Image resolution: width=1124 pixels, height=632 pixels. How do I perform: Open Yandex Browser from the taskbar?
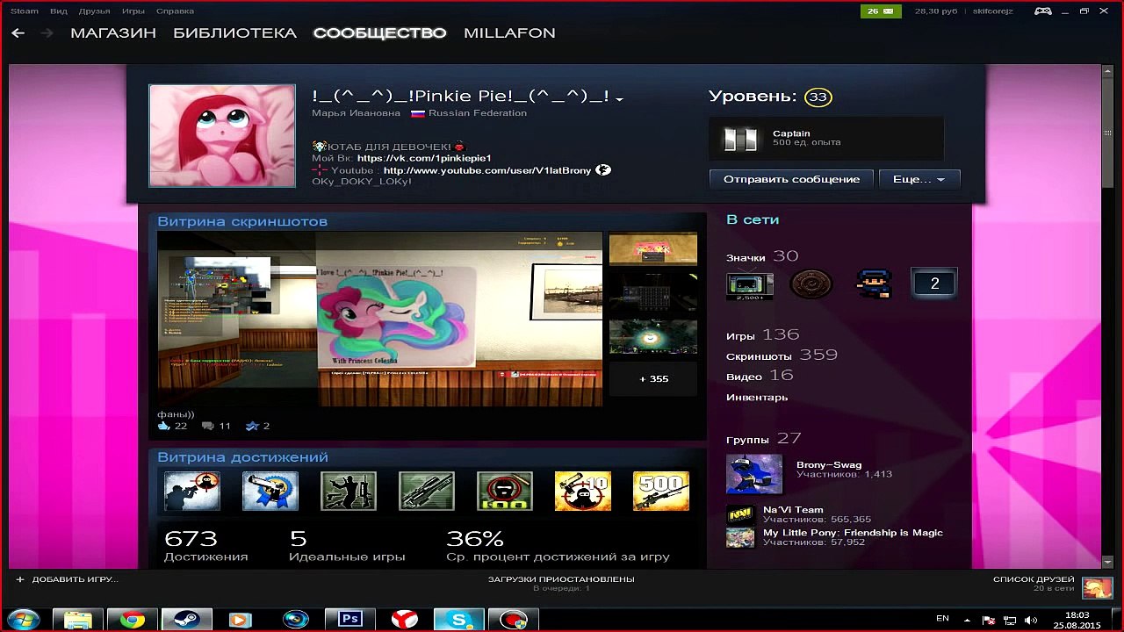point(405,619)
